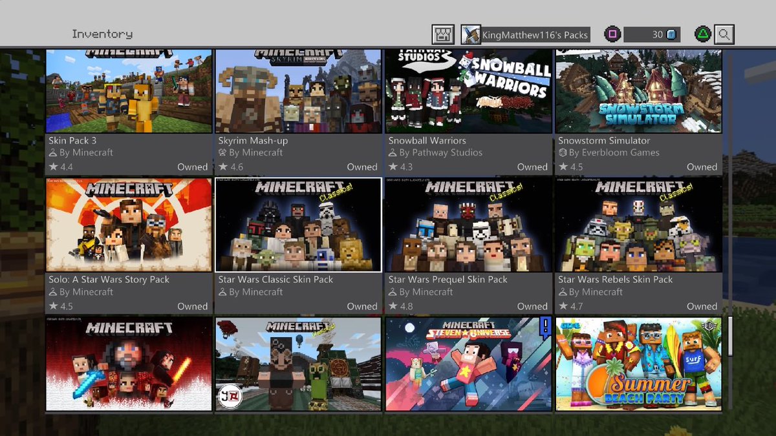776x436 pixels.
Task: Click the Snowstorm Simulator title text
Action: tap(605, 140)
